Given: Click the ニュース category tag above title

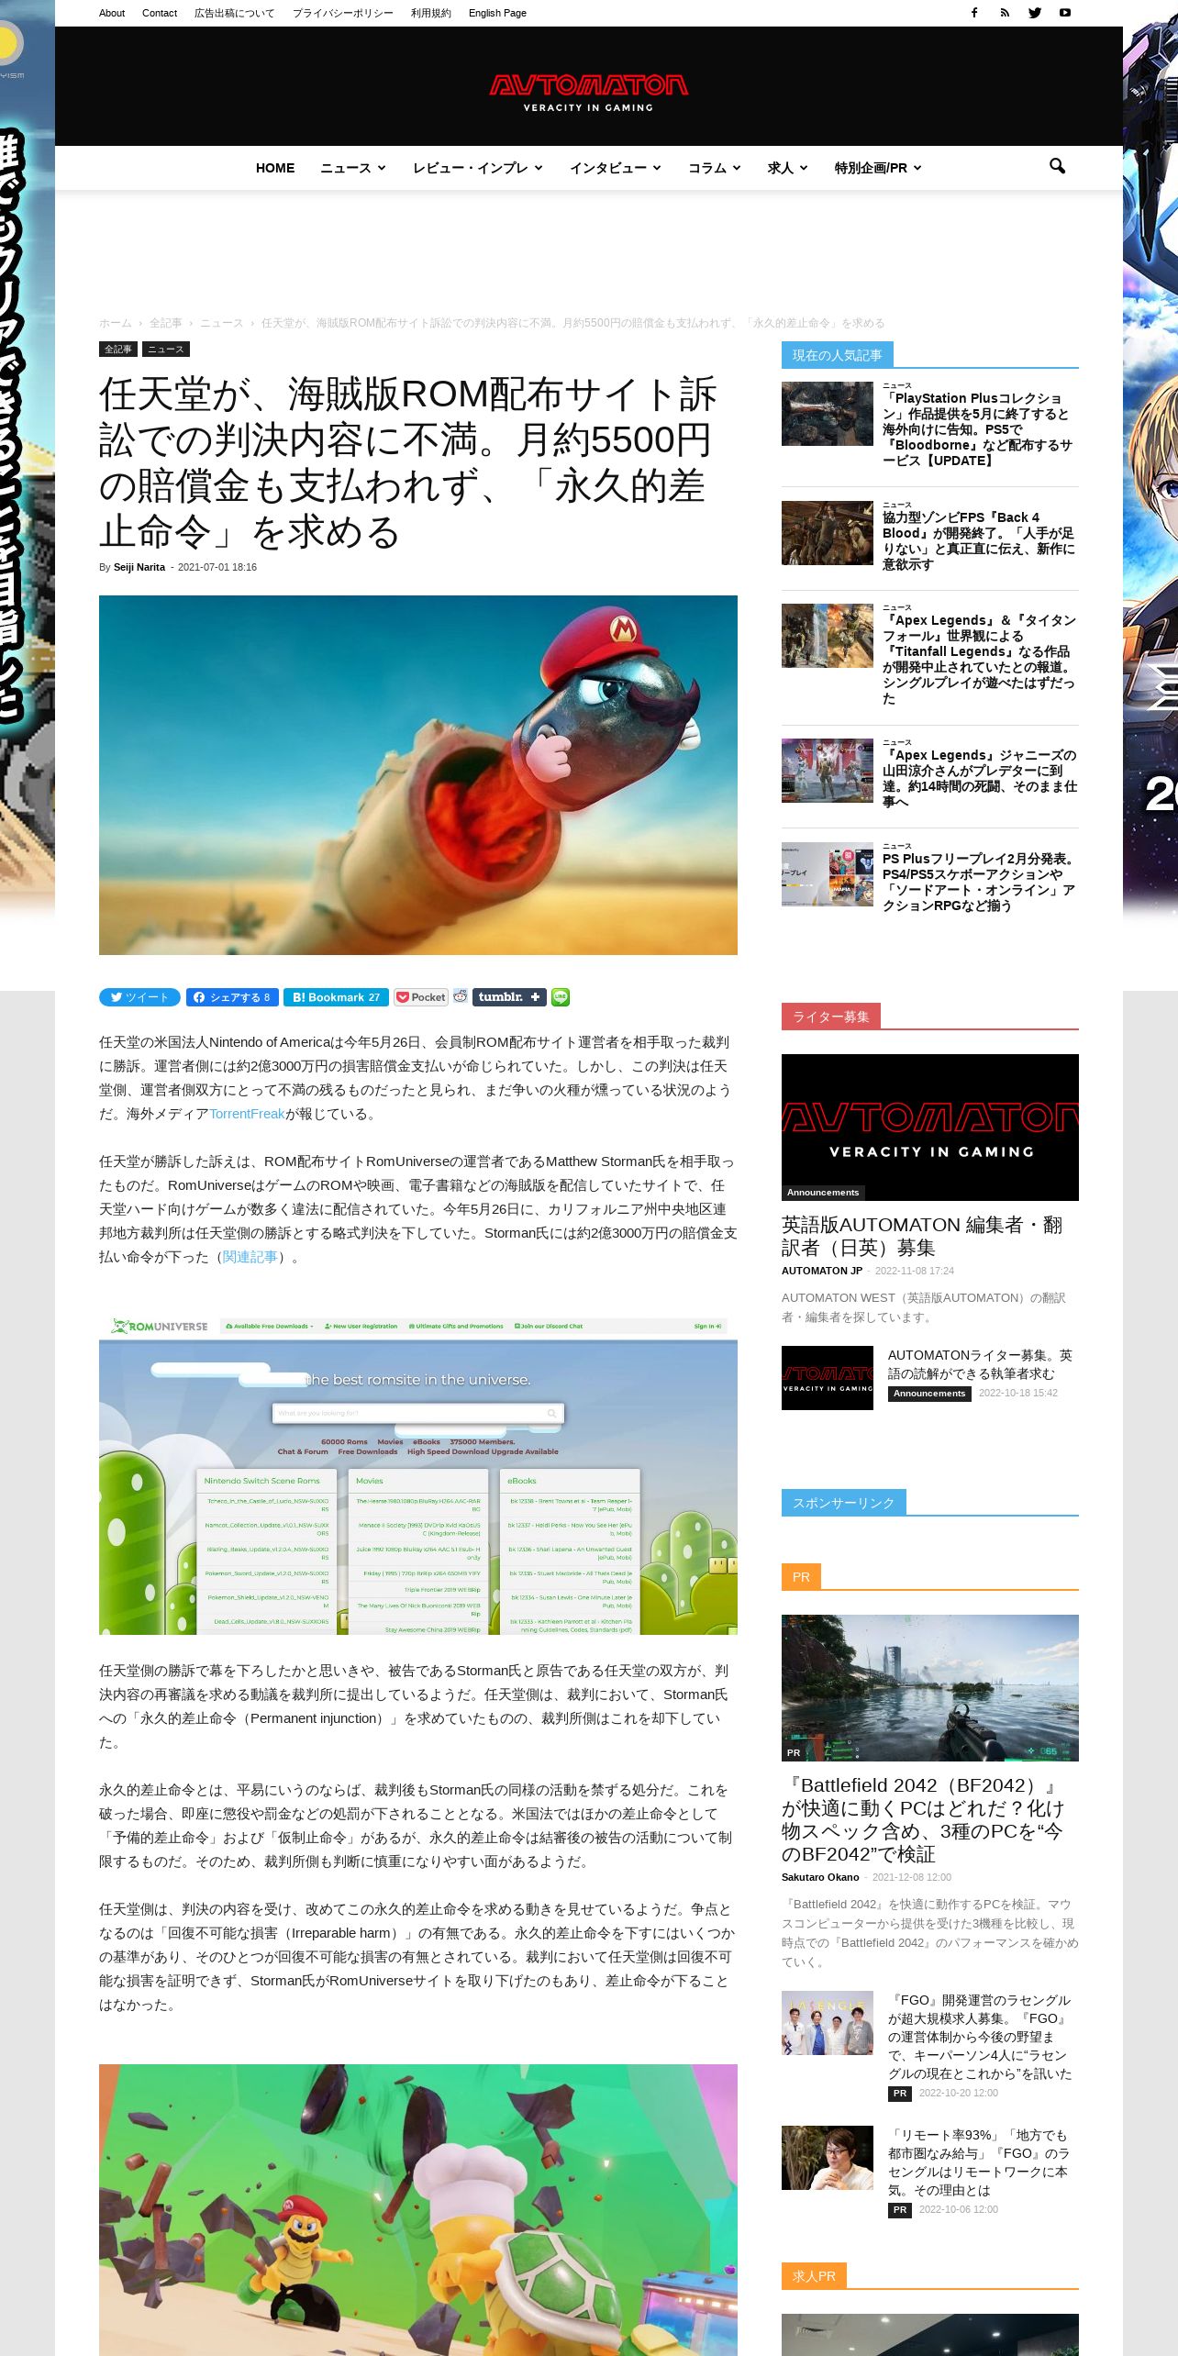Looking at the screenshot, I should coord(166,350).
